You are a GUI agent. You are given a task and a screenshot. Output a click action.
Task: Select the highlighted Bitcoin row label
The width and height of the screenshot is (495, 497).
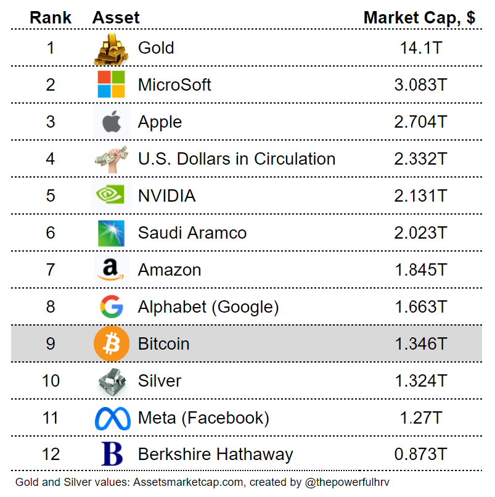pyautogui.click(x=163, y=343)
